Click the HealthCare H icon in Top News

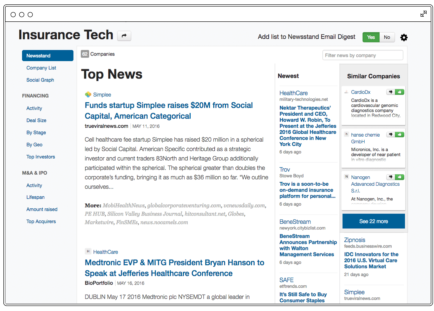pos(88,251)
